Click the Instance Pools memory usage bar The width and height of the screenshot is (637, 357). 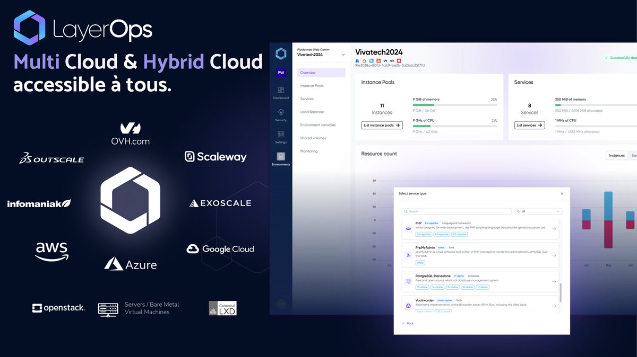(x=455, y=105)
